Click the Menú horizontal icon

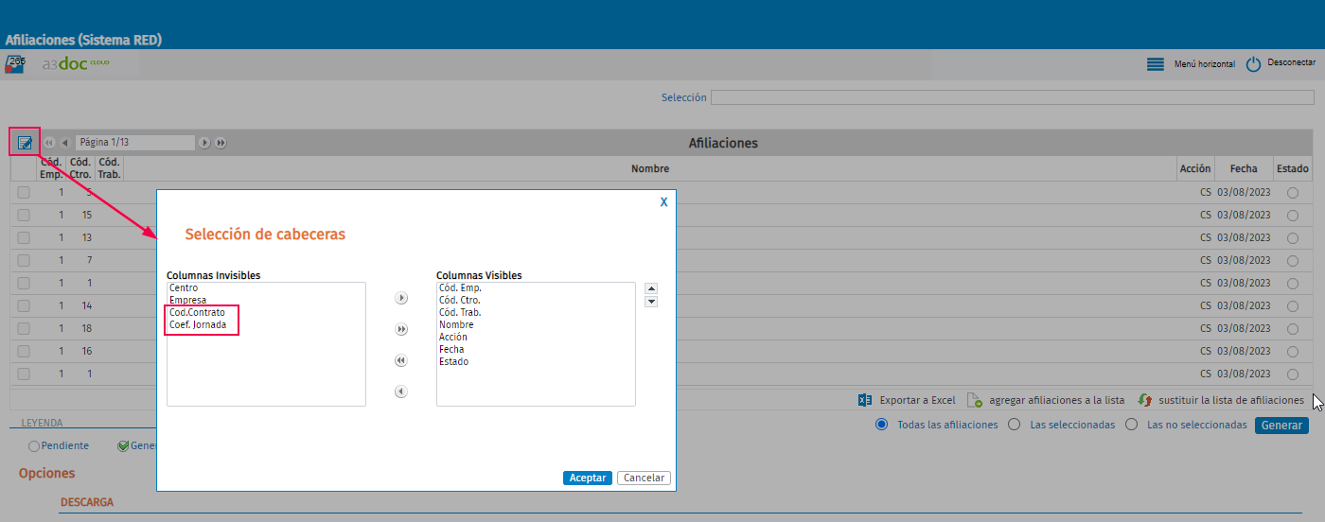point(1155,64)
